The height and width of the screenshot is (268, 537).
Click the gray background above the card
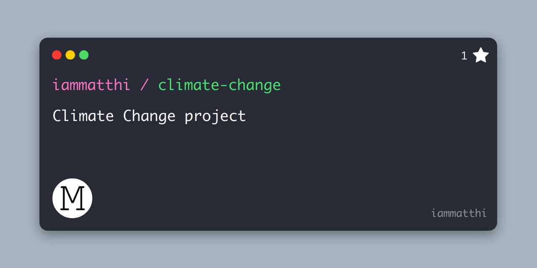point(268,19)
